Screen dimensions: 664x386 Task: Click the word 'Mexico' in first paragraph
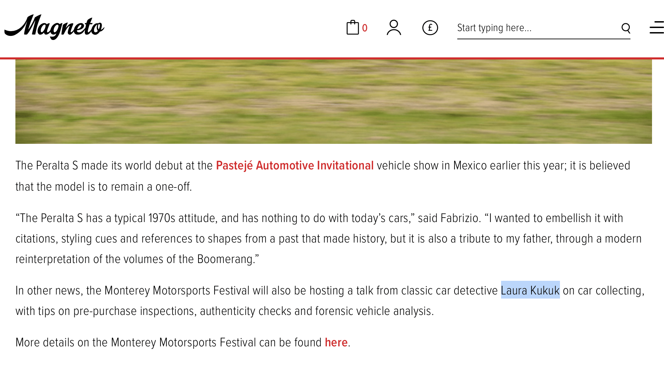[x=470, y=166]
